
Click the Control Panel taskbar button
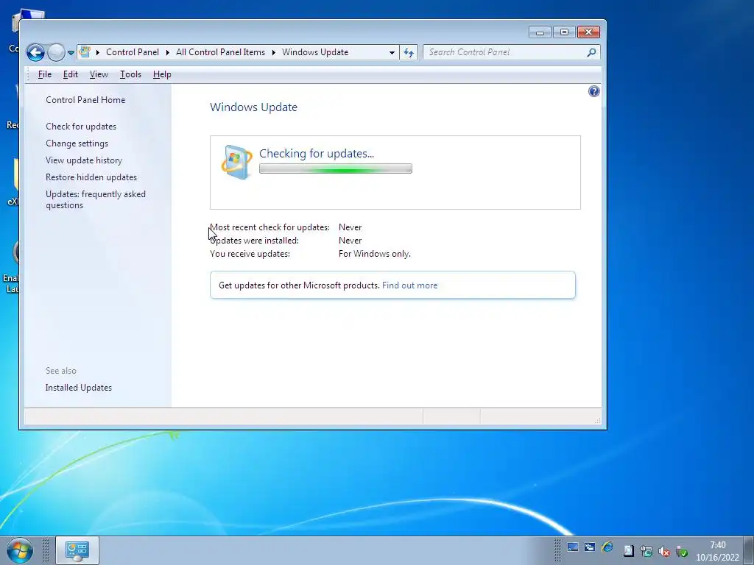[x=77, y=550]
